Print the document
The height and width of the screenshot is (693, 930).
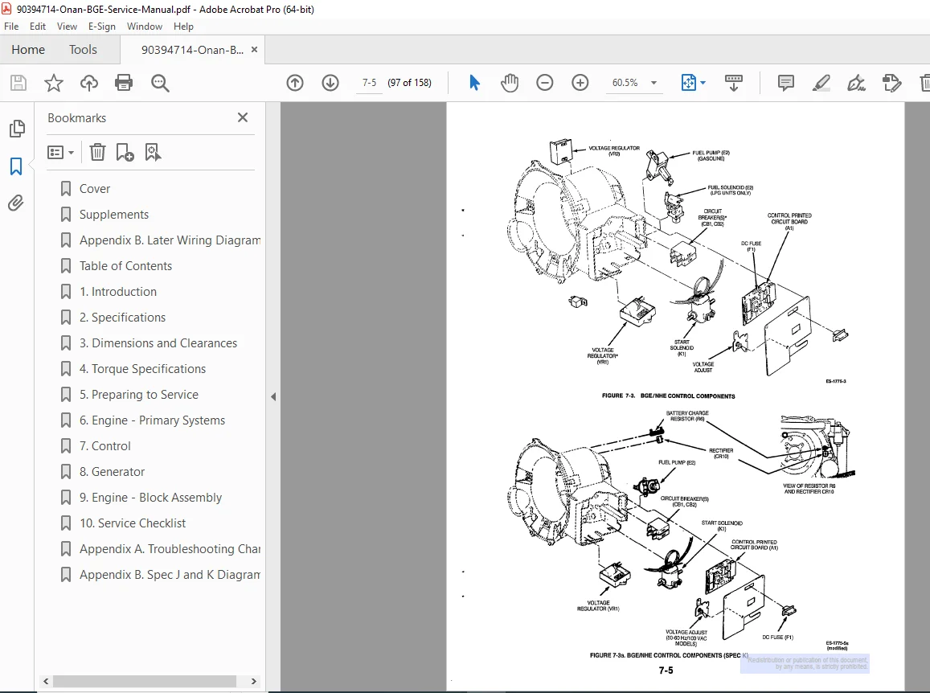pyautogui.click(x=124, y=83)
